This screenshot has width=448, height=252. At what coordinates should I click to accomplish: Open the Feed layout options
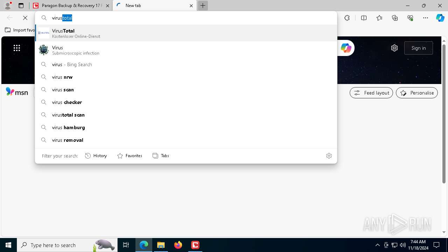point(371,93)
